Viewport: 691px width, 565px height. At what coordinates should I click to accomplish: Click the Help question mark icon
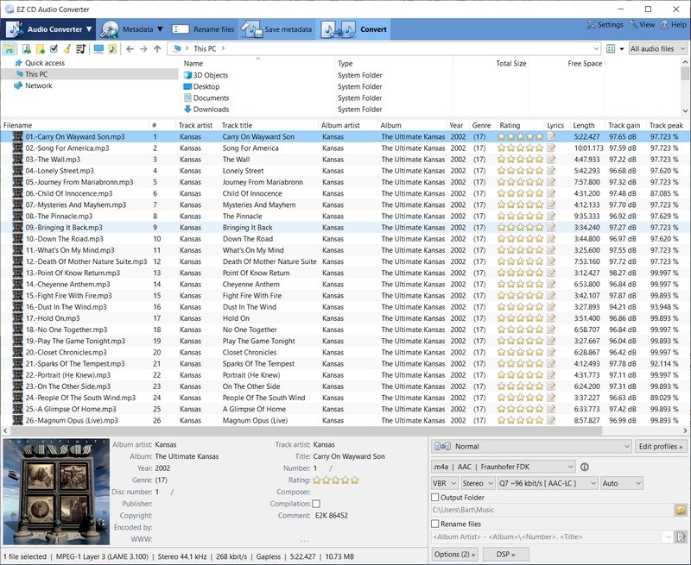click(x=664, y=25)
